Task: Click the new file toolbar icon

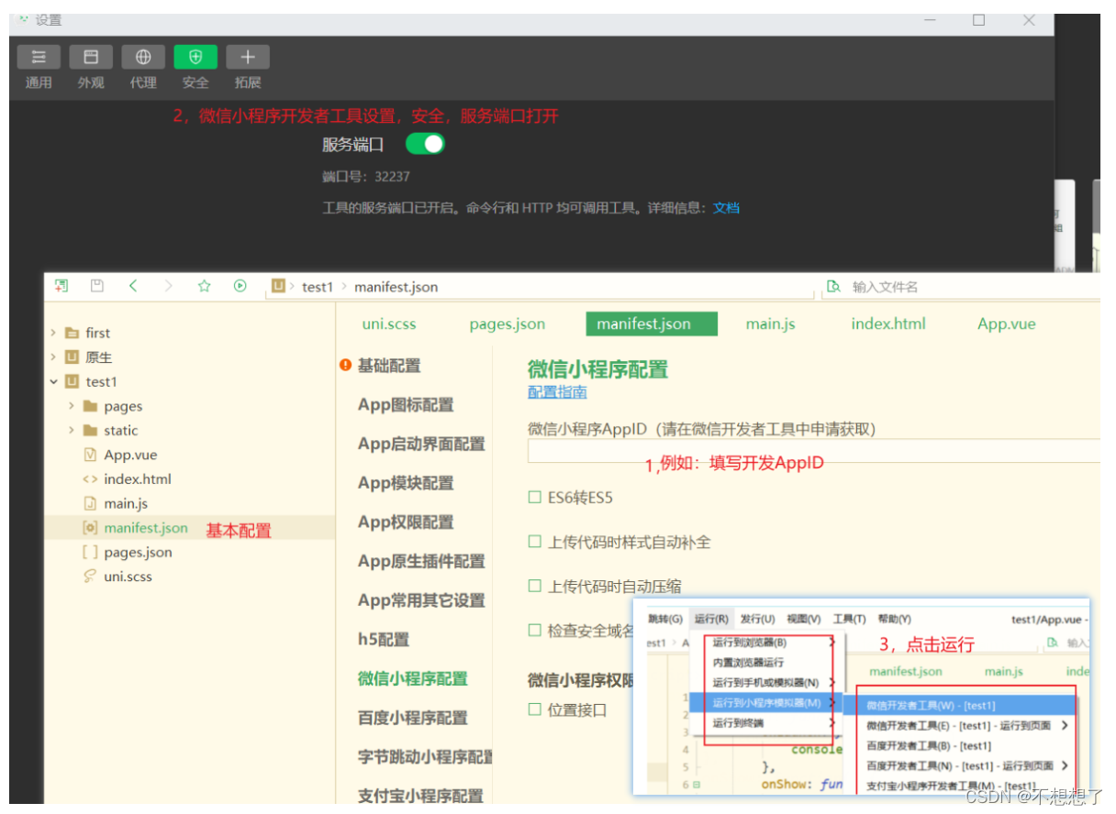Action: [61, 286]
